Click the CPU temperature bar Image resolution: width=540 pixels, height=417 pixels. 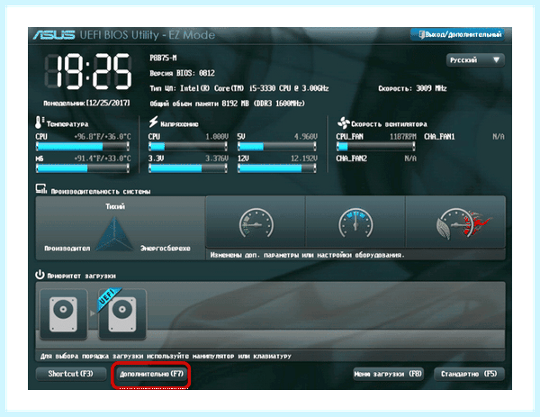click(x=83, y=147)
